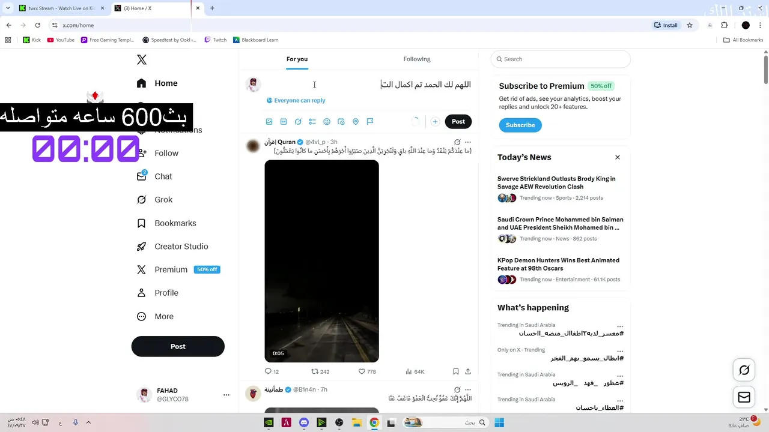769x432 pixels.
Task: Close the Today's News panel
Action: pyautogui.click(x=617, y=157)
